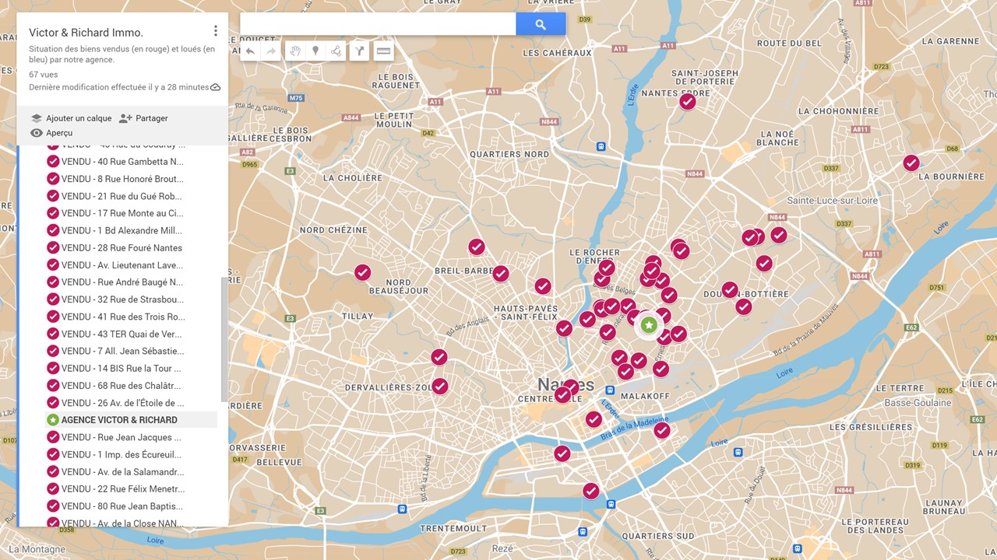Click the sold marker above Hauts-Pavés label
The width and height of the screenshot is (997, 560).
[x=543, y=286]
